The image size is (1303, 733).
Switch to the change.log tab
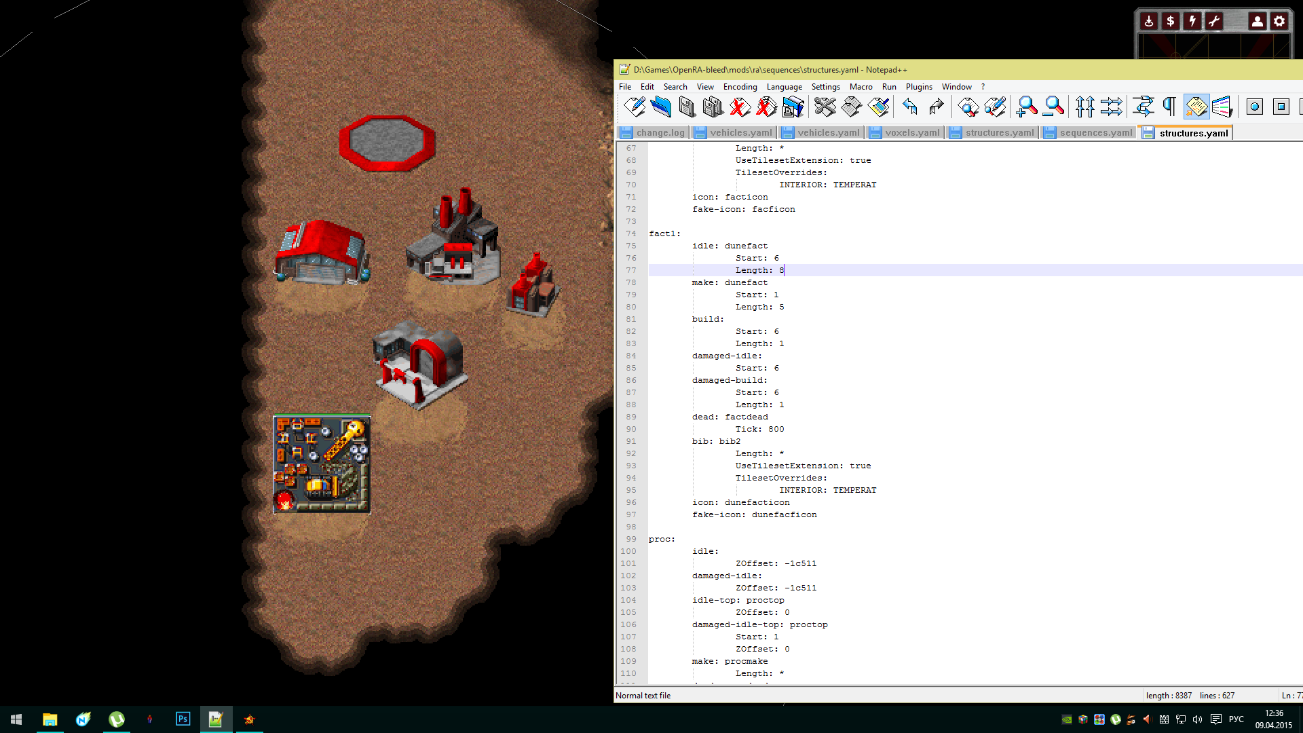[653, 133]
